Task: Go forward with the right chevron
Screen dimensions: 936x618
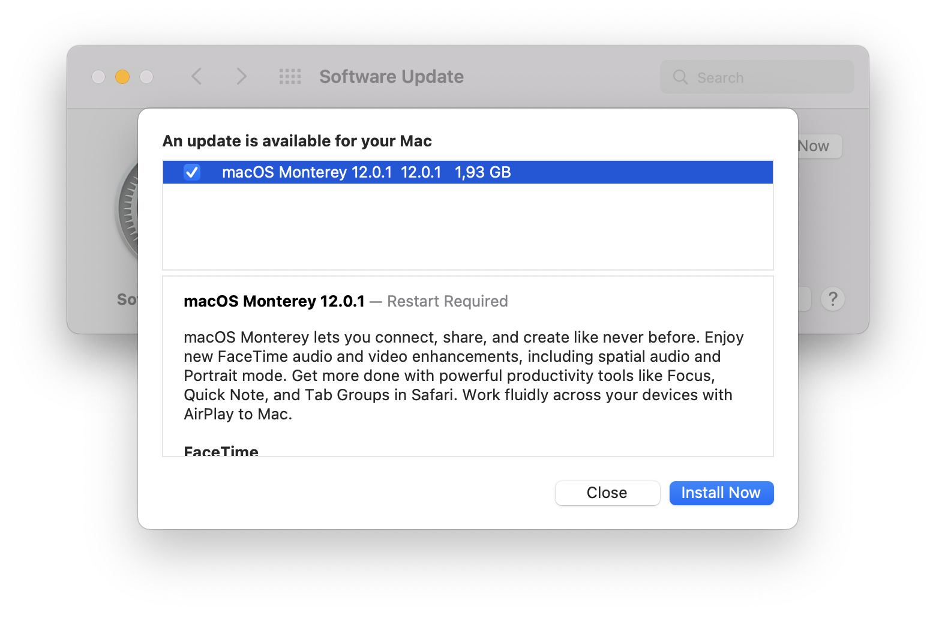Action: click(x=241, y=76)
